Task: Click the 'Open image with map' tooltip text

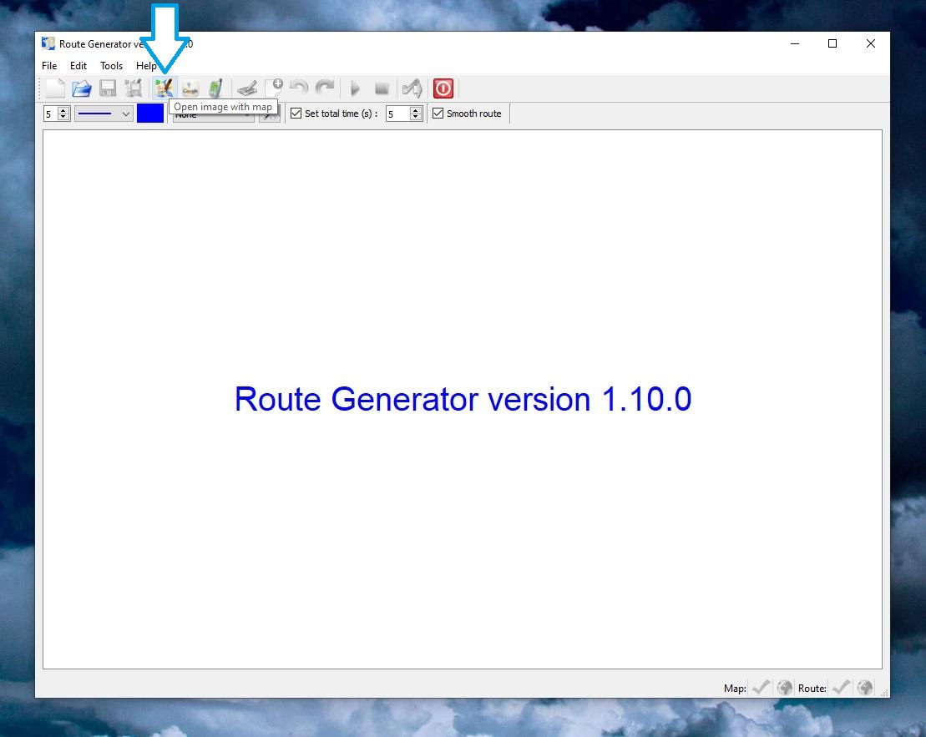Action: pos(223,107)
